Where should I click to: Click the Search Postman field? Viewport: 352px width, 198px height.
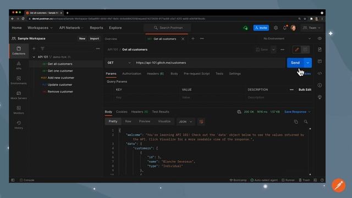pos(167,28)
